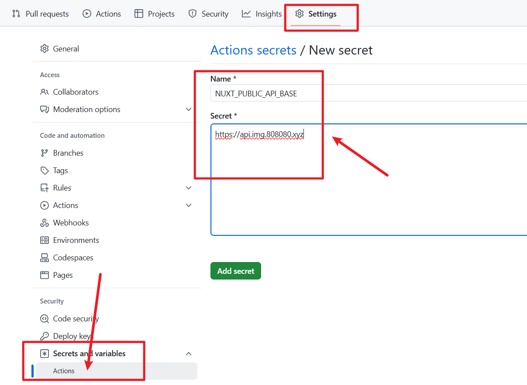This screenshot has width=527, height=385.
Task: Expand the Moderation options section
Action: 189,109
